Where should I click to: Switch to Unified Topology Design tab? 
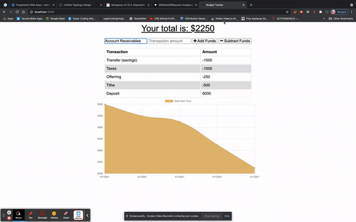pos(80,5)
